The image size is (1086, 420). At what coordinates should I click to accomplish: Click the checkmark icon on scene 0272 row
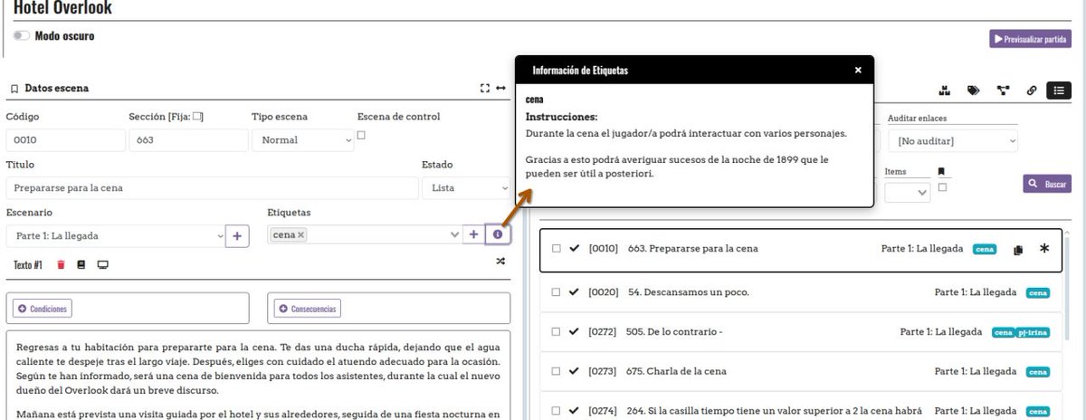(x=575, y=332)
